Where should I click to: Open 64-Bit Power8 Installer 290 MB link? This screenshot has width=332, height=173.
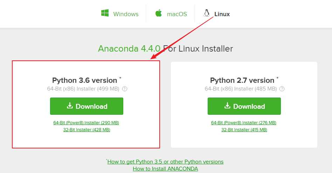tap(86, 123)
